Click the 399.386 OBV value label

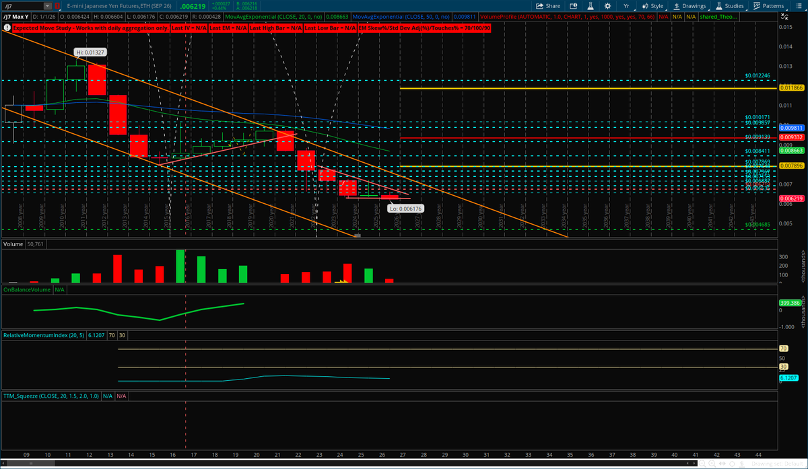790,303
